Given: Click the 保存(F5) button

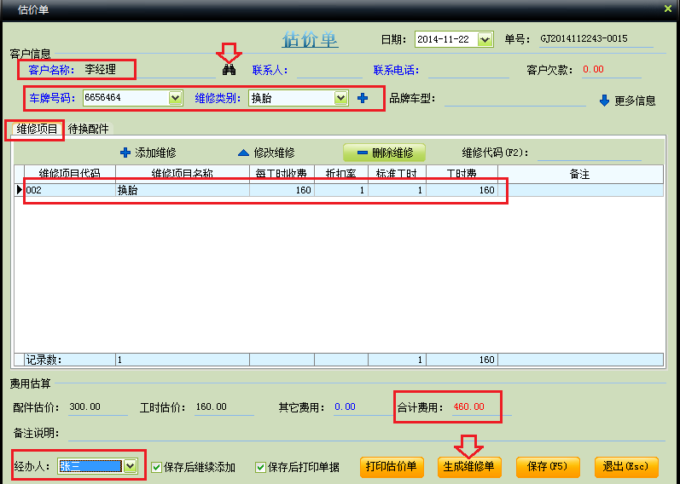Looking at the screenshot, I should [547, 467].
